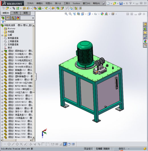Open the SolidWorks Resources home icon
The width and height of the screenshot is (148, 151).
point(145,24)
